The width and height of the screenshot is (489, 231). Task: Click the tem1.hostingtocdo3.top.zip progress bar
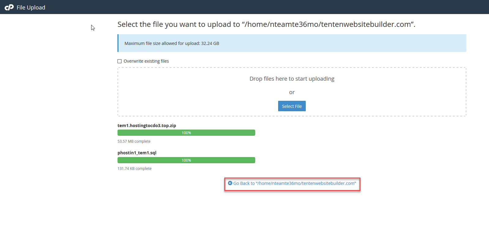point(186,133)
